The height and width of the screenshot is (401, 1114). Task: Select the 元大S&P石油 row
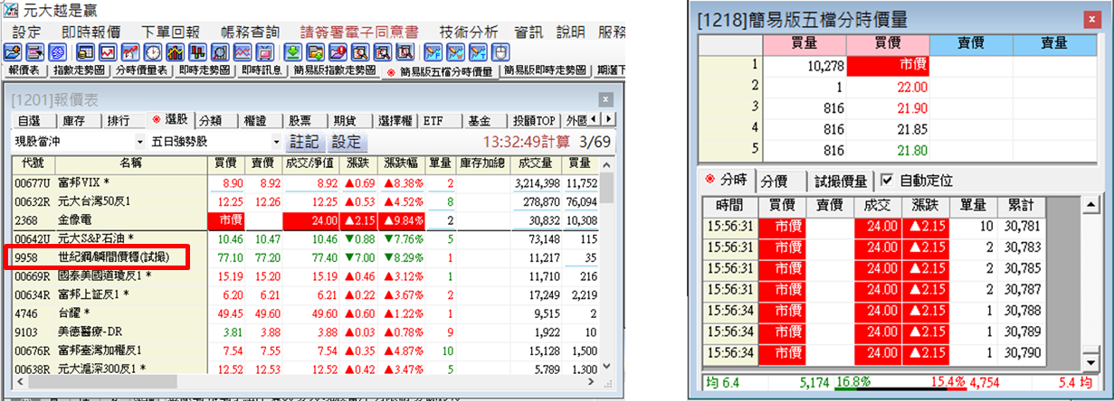coord(306,238)
